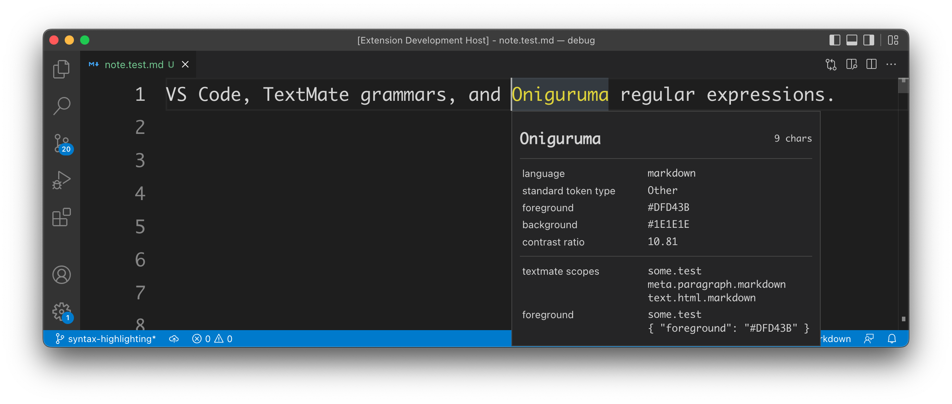The image size is (952, 404).
Task: Click the word expressions in line 1
Action: coord(766,95)
